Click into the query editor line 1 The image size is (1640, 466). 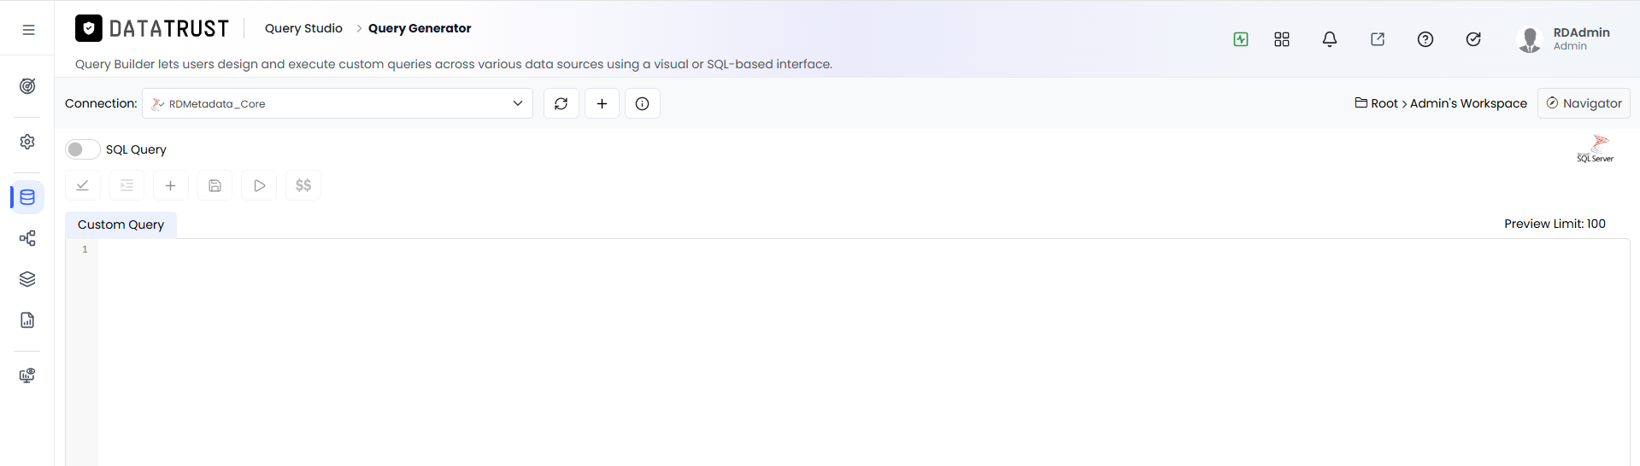(863, 249)
